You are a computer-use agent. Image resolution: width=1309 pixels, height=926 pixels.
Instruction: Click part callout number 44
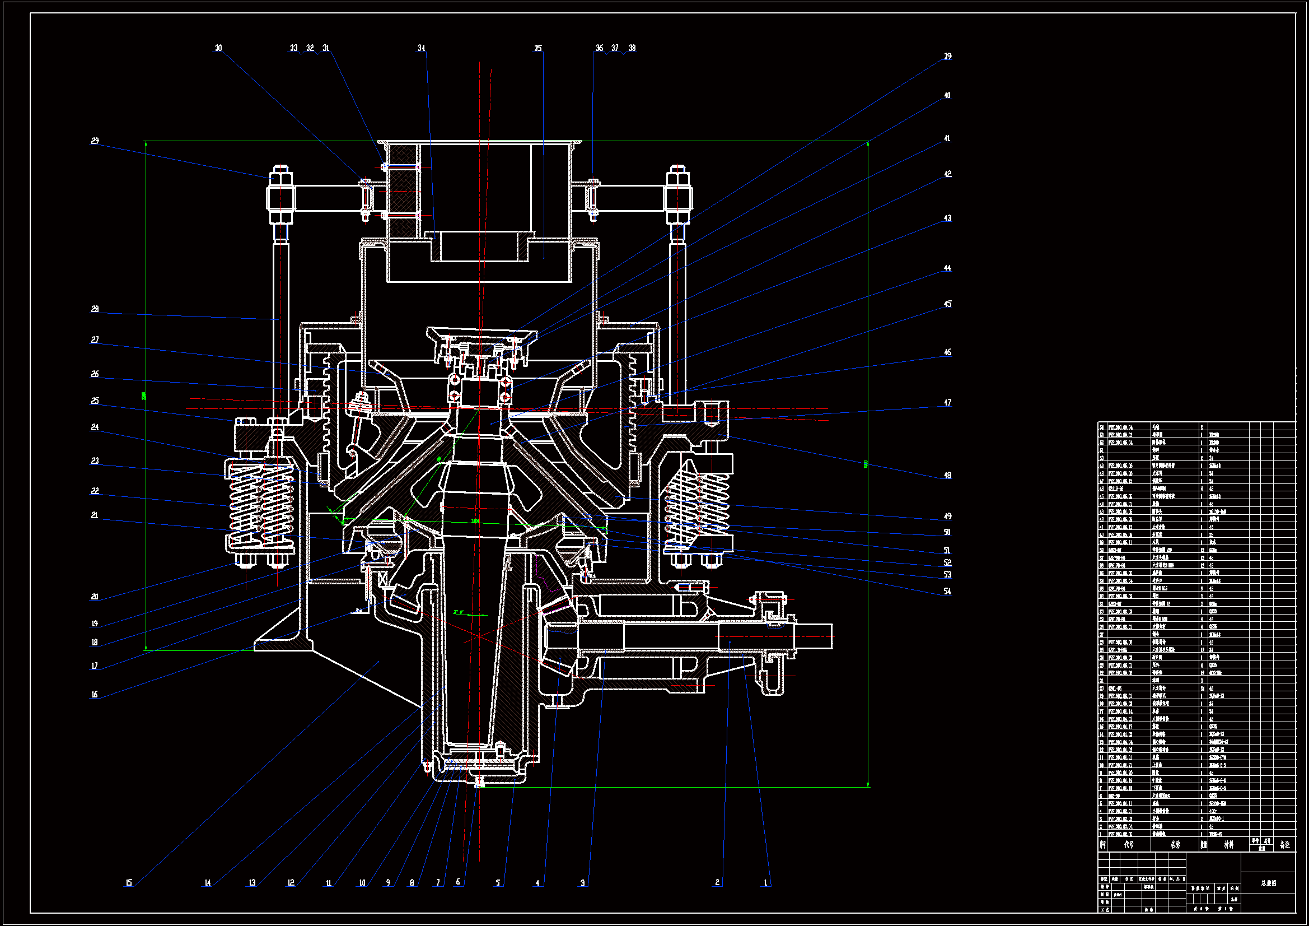pyautogui.click(x=947, y=268)
